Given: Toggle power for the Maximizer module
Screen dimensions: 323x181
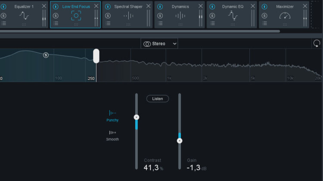Looking at the screenshot, I should click(x=264, y=7).
